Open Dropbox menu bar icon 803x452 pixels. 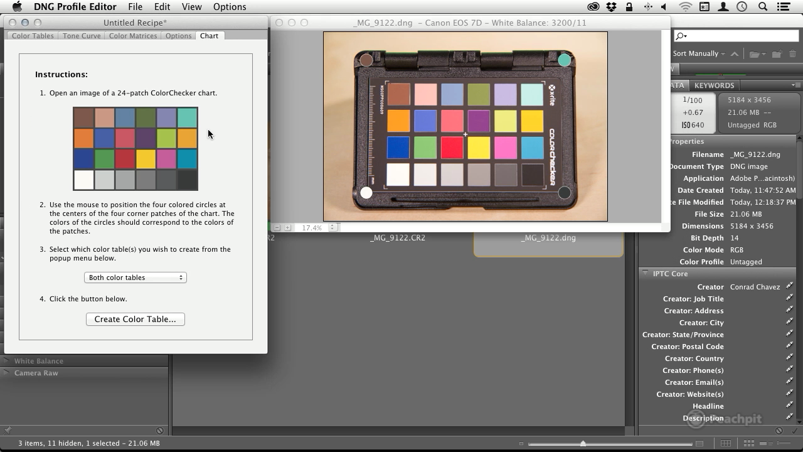click(x=611, y=7)
